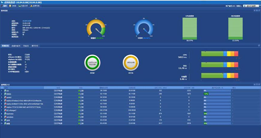
Task: Expand the middle tab panel corner icon
Action: [259, 45]
